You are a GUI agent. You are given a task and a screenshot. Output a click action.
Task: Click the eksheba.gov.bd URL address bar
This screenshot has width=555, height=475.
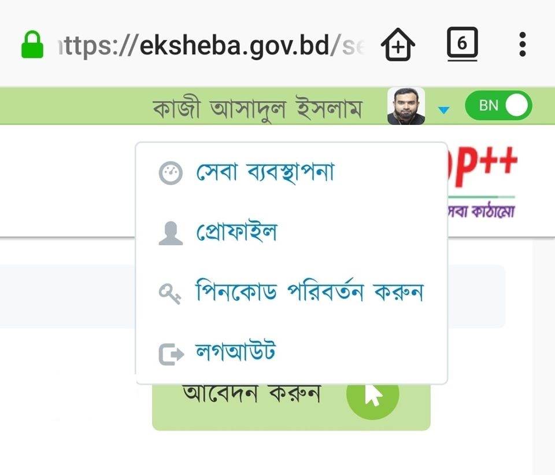tap(211, 45)
